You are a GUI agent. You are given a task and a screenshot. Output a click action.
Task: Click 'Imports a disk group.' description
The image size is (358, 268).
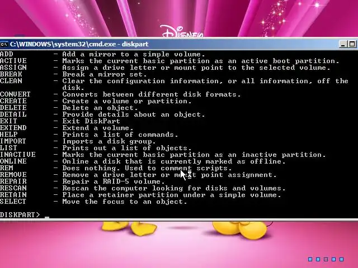(x=109, y=141)
